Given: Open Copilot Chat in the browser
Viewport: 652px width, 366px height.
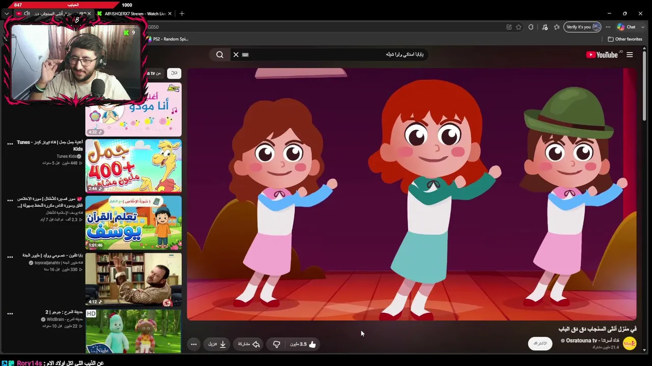Looking at the screenshot, I should pyautogui.click(x=626, y=27).
